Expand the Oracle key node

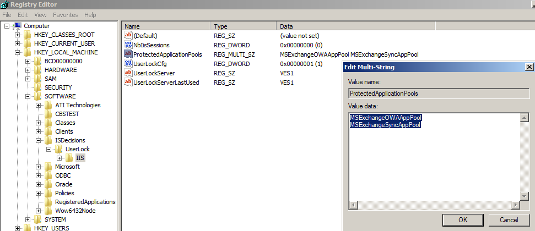tap(38, 185)
